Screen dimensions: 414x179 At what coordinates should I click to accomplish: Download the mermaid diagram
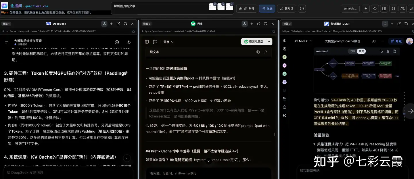pyautogui.click(x=388, y=51)
